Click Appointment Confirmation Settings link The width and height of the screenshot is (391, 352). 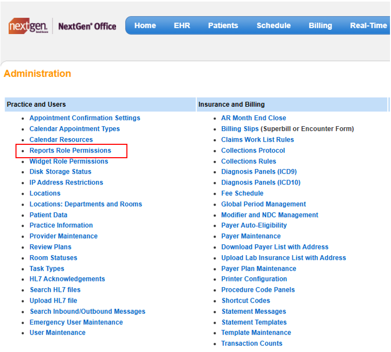[x=85, y=118]
